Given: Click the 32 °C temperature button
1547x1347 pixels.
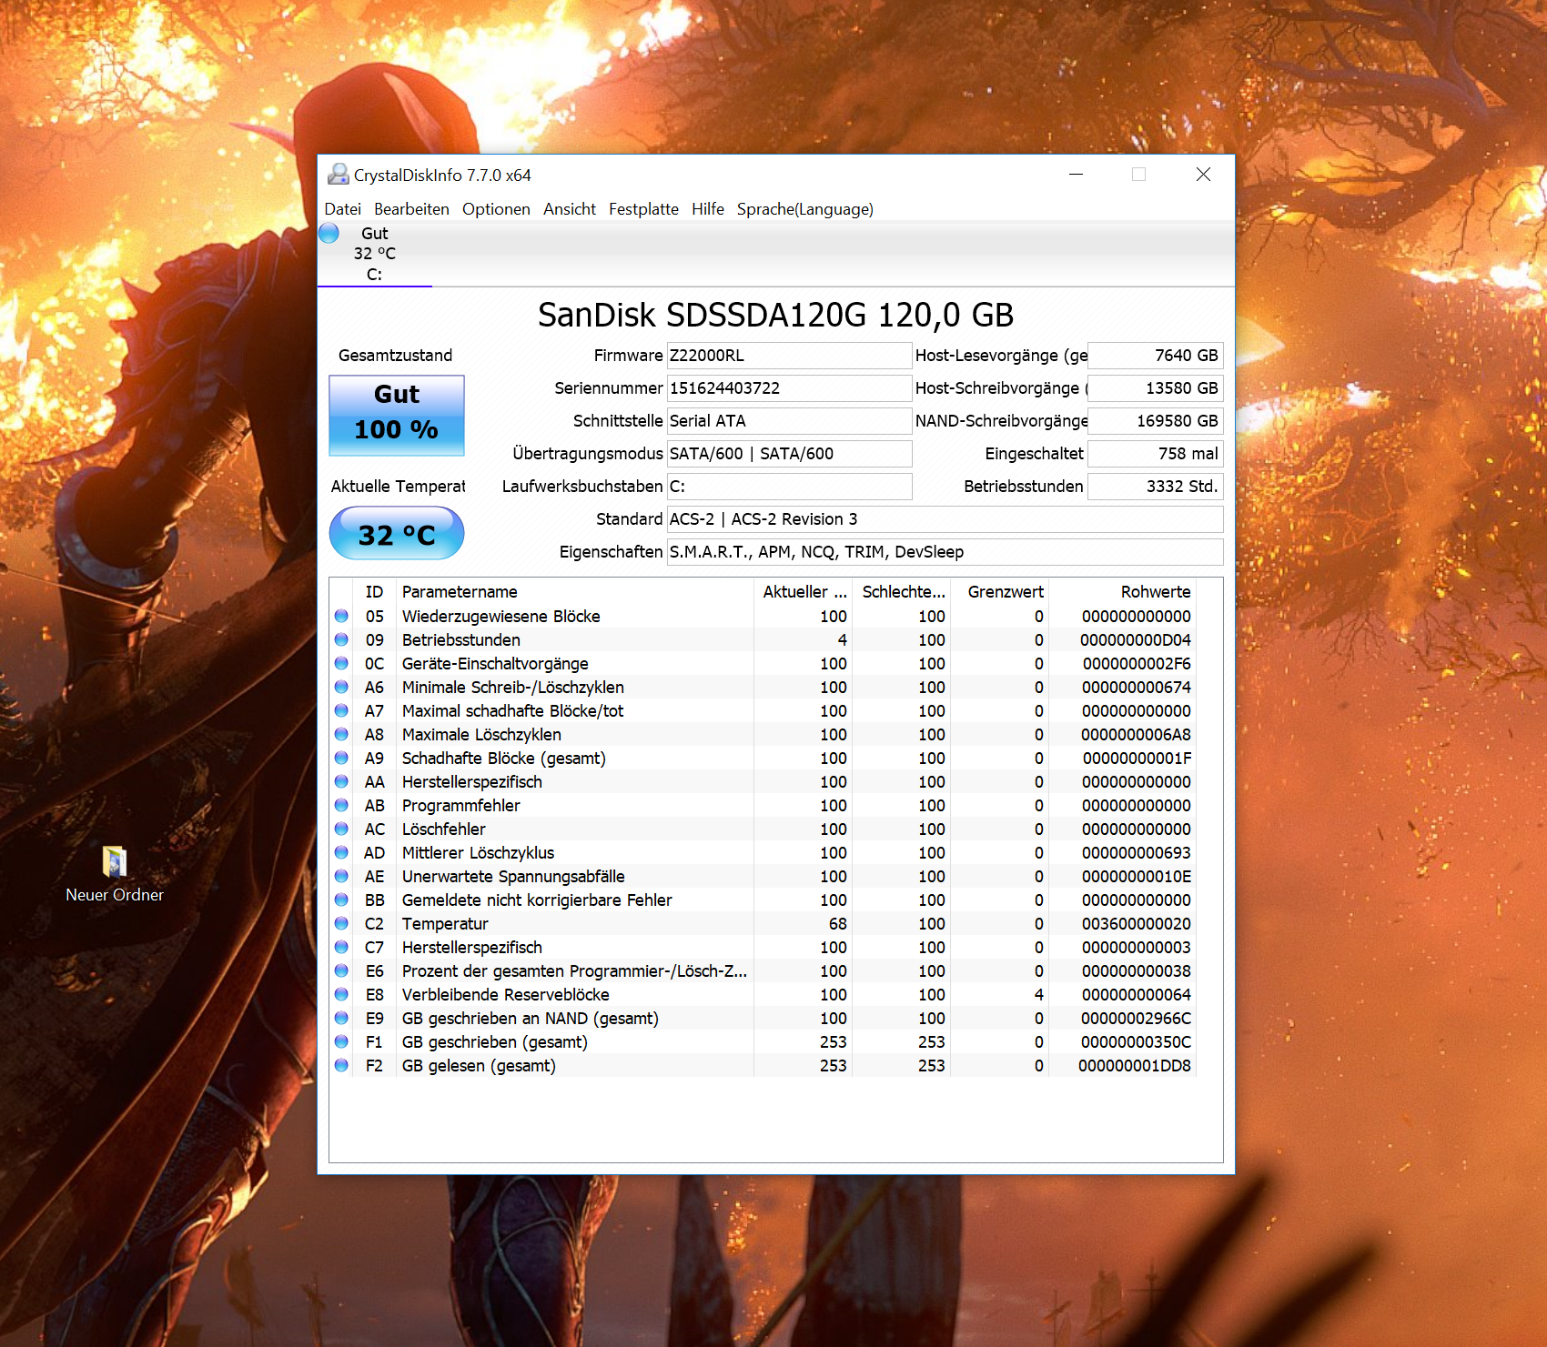Looking at the screenshot, I should coord(397,533).
